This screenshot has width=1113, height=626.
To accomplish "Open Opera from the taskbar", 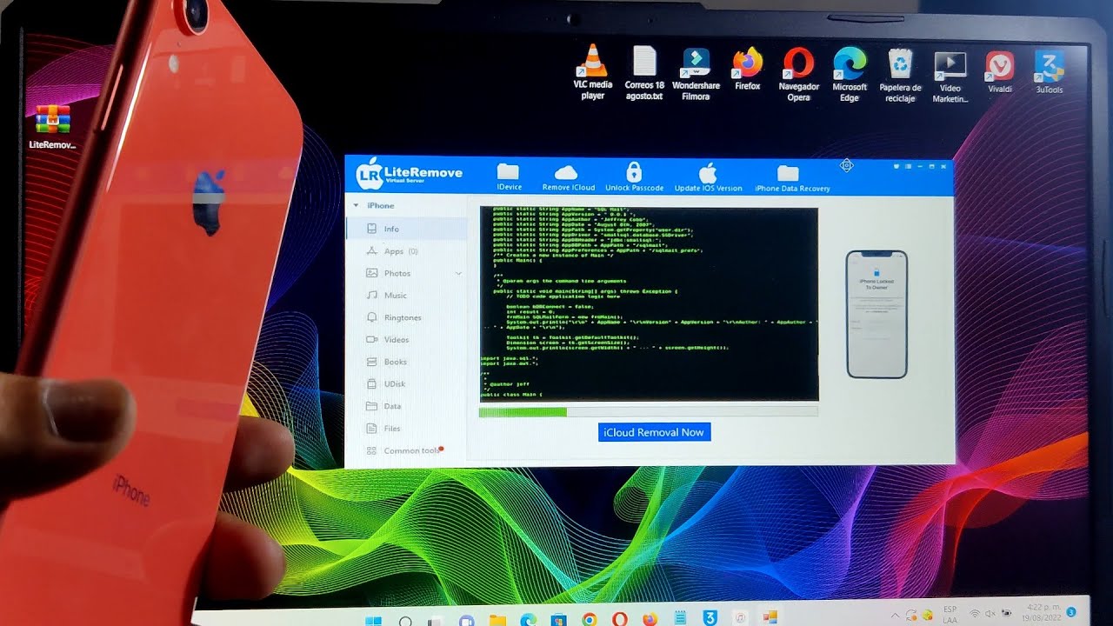I will (620, 620).
